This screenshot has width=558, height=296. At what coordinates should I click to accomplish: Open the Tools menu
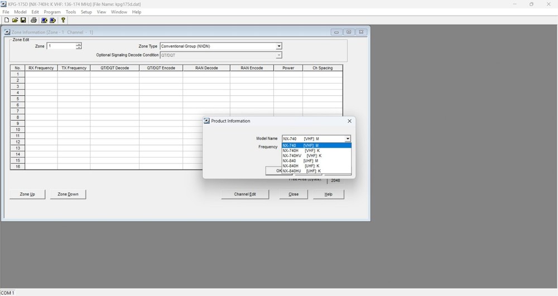[x=71, y=12]
